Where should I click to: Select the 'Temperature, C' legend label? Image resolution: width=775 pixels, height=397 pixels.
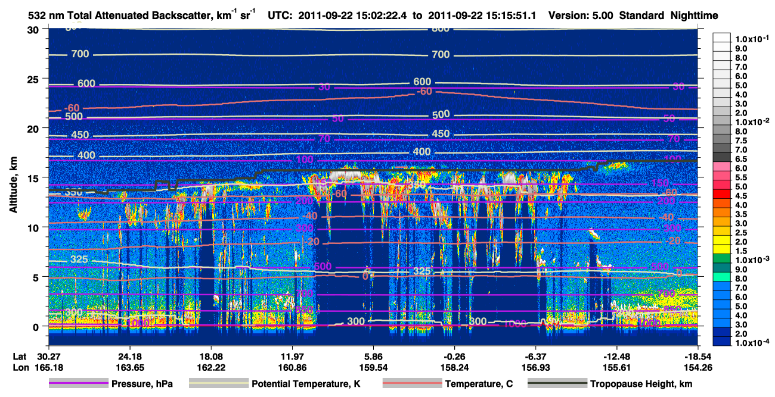[479, 385]
